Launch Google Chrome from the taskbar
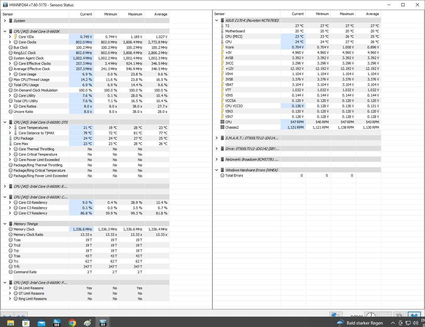This screenshot has height=327, width=425. [72, 323]
